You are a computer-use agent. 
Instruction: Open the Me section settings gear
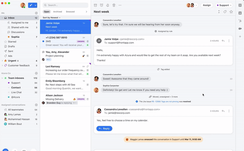pyautogui.click(x=36, y=13)
